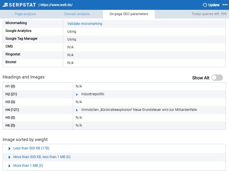Open the three-dots more options menu
Image resolution: width=229 pixels, height=172 pixels.
point(225,5)
